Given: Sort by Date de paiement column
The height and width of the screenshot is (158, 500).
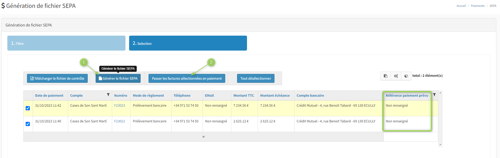Looking at the screenshot, I should [x=49, y=95].
